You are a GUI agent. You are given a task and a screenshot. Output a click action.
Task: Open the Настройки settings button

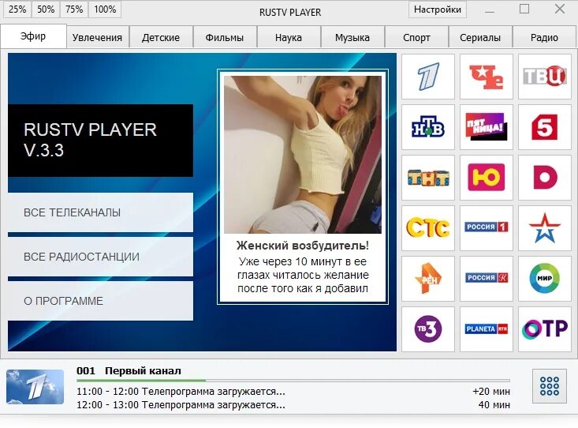[438, 9]
